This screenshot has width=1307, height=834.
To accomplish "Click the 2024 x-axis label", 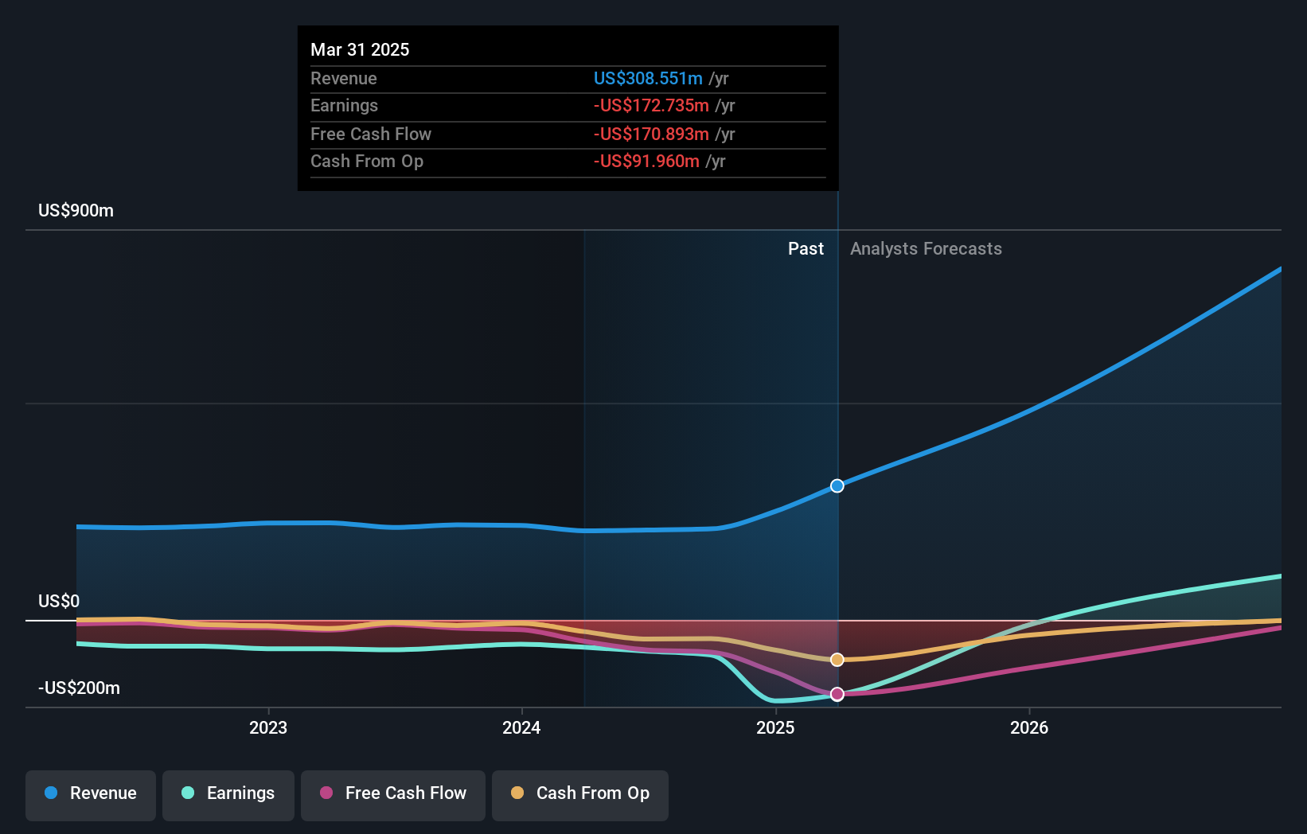I will (x=521, y=727).
